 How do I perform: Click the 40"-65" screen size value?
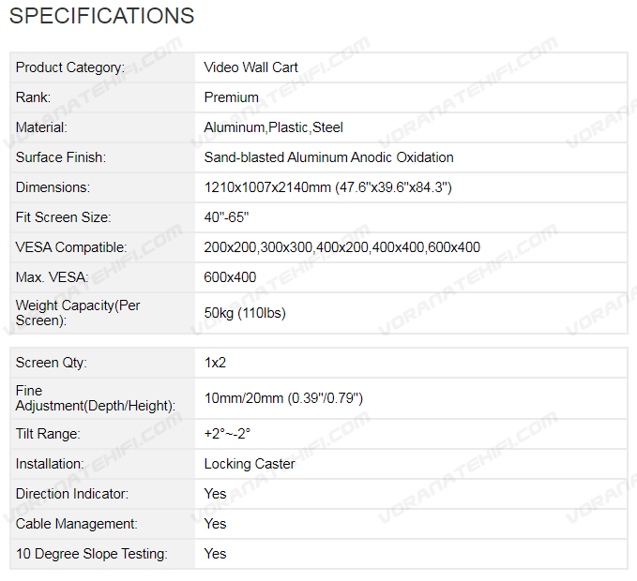click(x=226, y=217)
